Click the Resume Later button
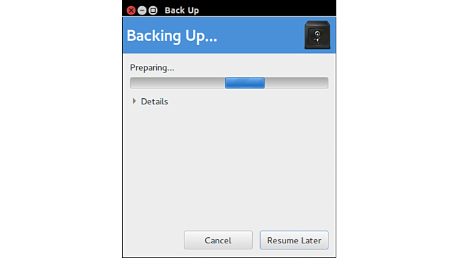Image resolution: width=459 pixels, height=258 pixels. (294, 240)
